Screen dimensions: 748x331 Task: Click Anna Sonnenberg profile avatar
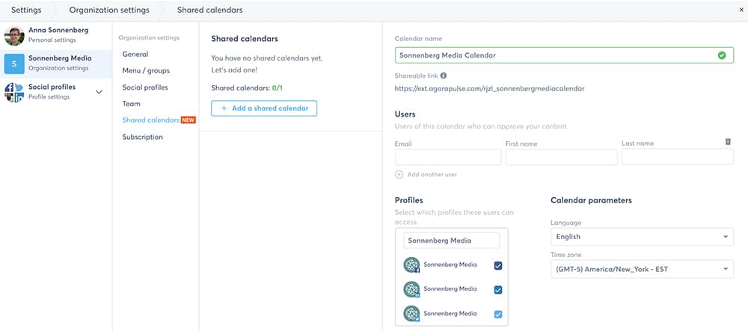pyautogui.click(x=14, y=36)
